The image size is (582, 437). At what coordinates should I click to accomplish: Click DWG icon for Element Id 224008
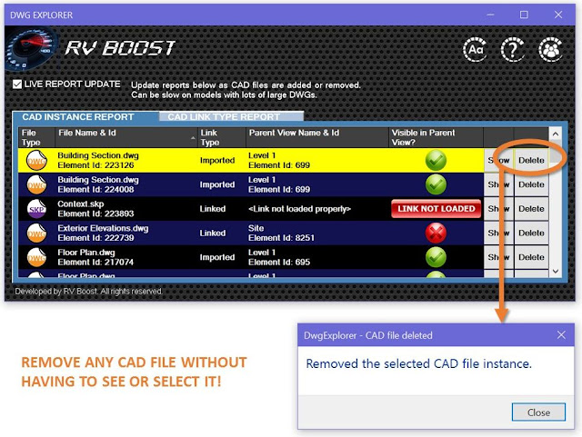click(x=36, y=184)
